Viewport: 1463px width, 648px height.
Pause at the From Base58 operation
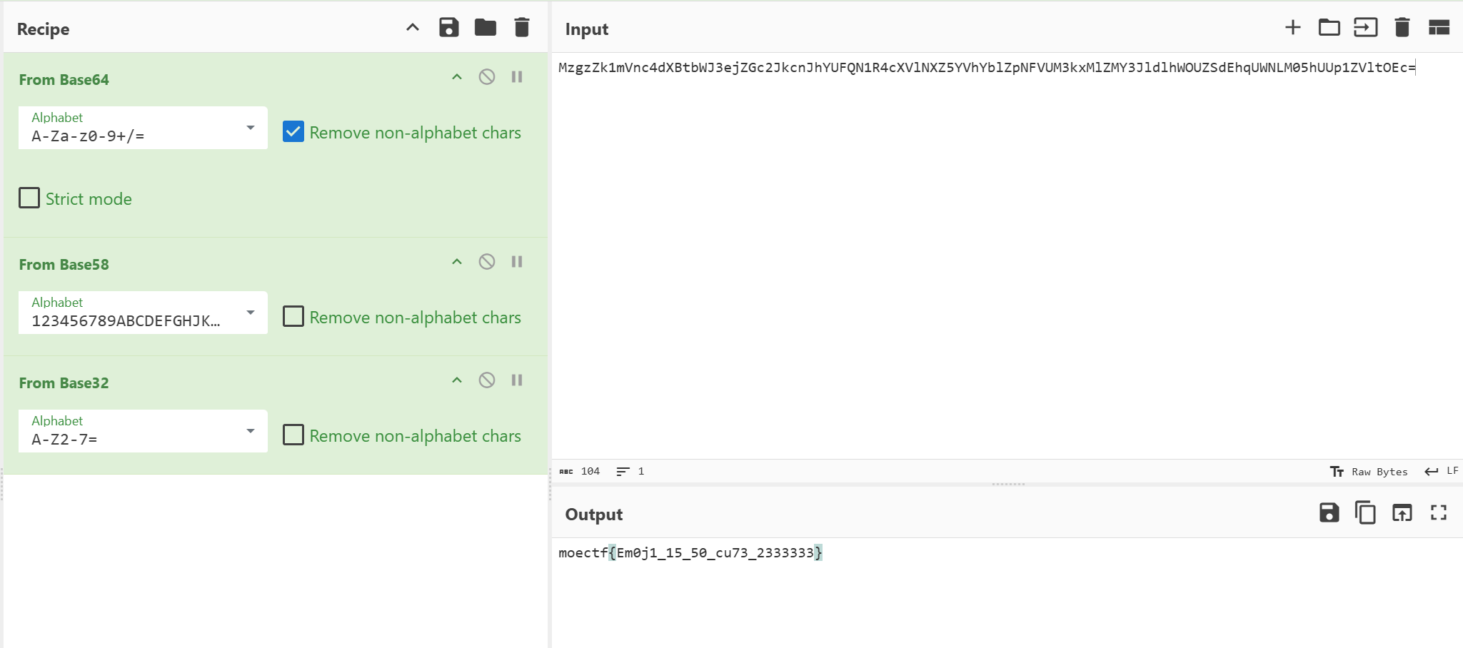click(517, 262)
